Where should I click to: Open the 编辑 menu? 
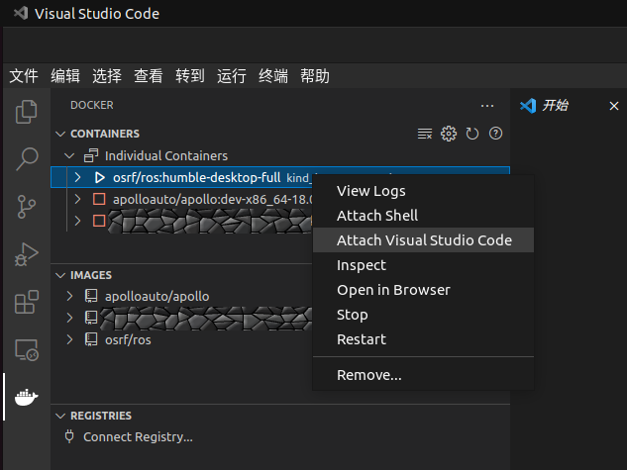click(65, 76)
